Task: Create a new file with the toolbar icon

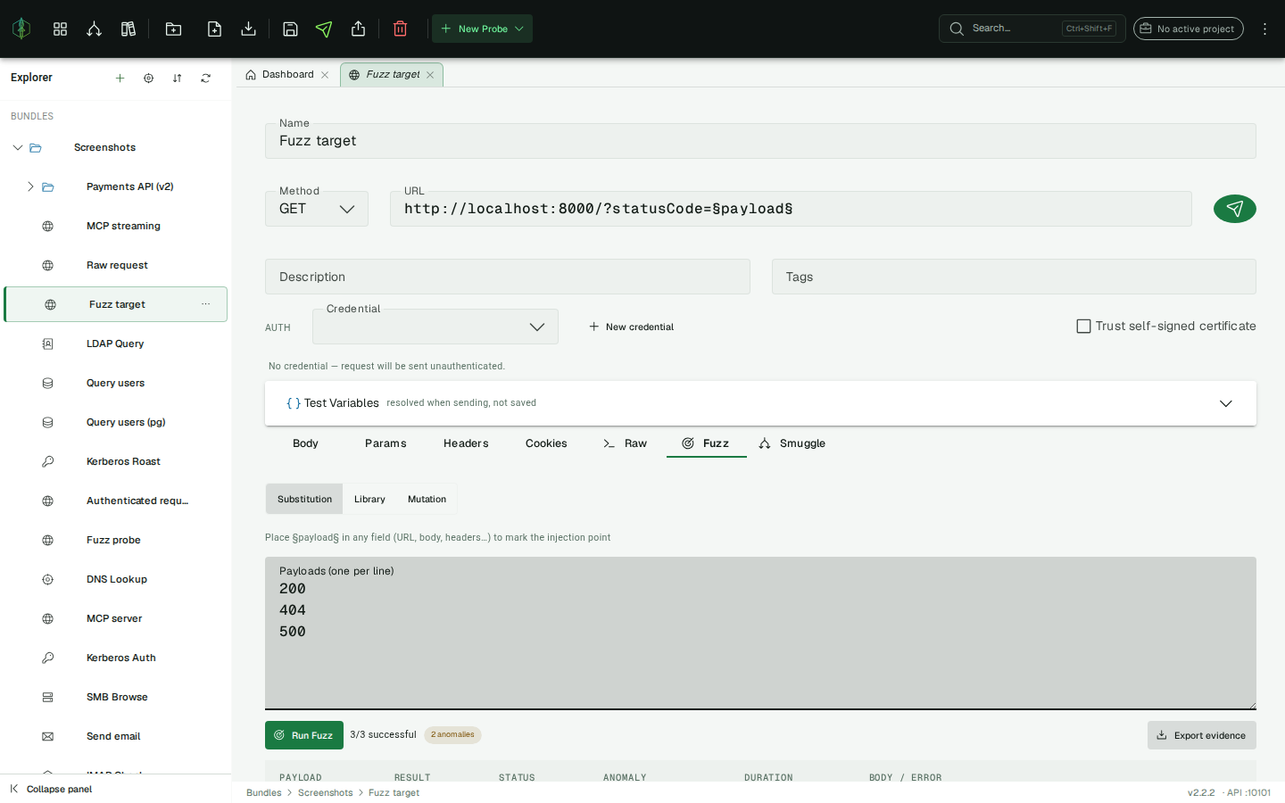Action: (x=214, y=29)
